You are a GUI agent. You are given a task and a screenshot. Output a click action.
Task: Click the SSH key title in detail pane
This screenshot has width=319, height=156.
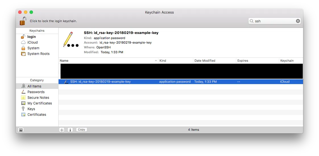pyautogui.click(x=121, y=33)
